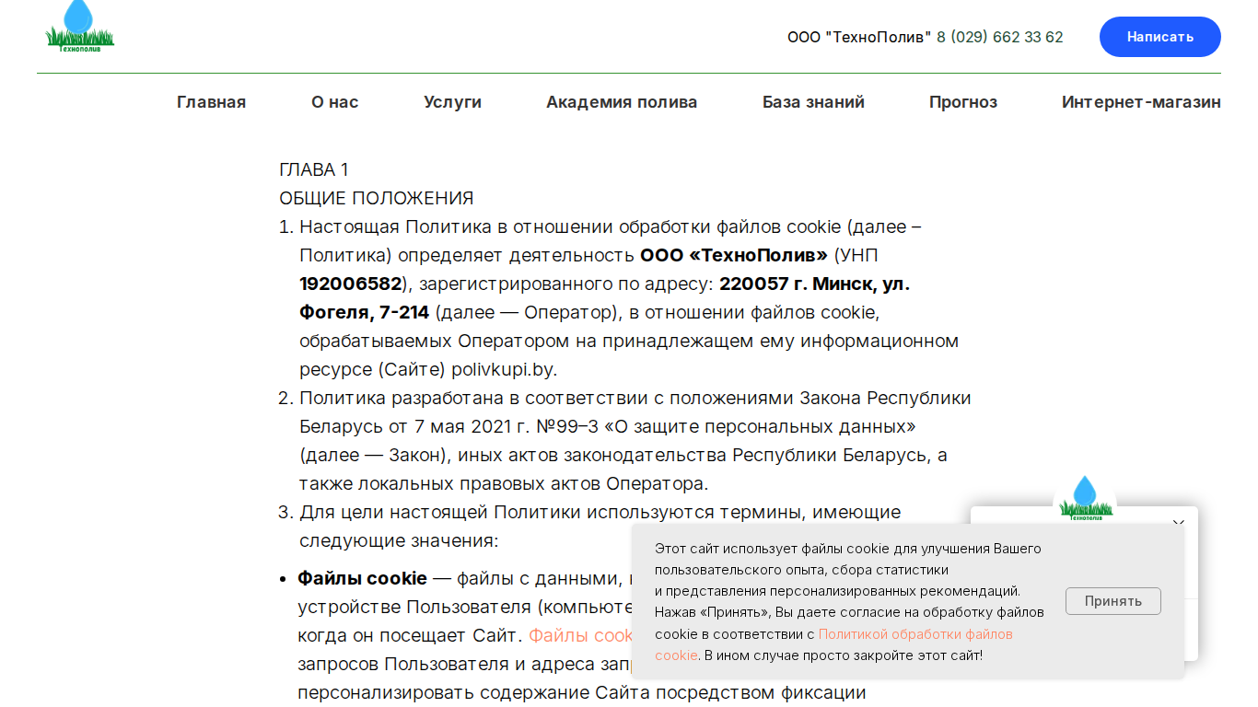
Task: Open the Главная menu item
Action: click(212, 102)
